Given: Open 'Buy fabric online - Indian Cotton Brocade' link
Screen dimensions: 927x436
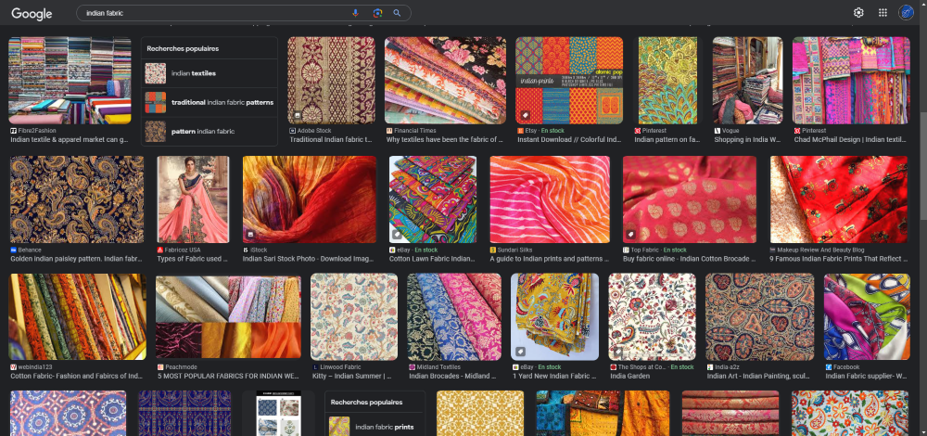Looking at the screenshot, I should pos(689,259).
